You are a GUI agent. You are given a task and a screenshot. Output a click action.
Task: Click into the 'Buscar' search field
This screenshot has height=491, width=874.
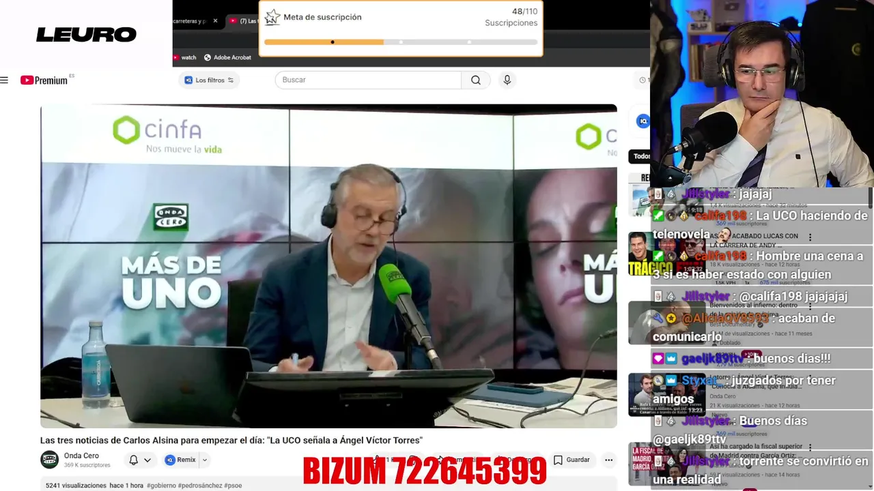point(368,80)
